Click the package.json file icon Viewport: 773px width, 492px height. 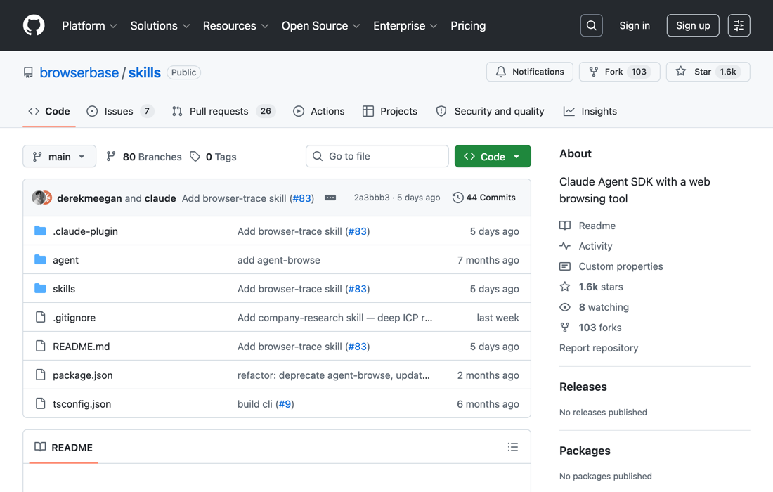point(41,375)
